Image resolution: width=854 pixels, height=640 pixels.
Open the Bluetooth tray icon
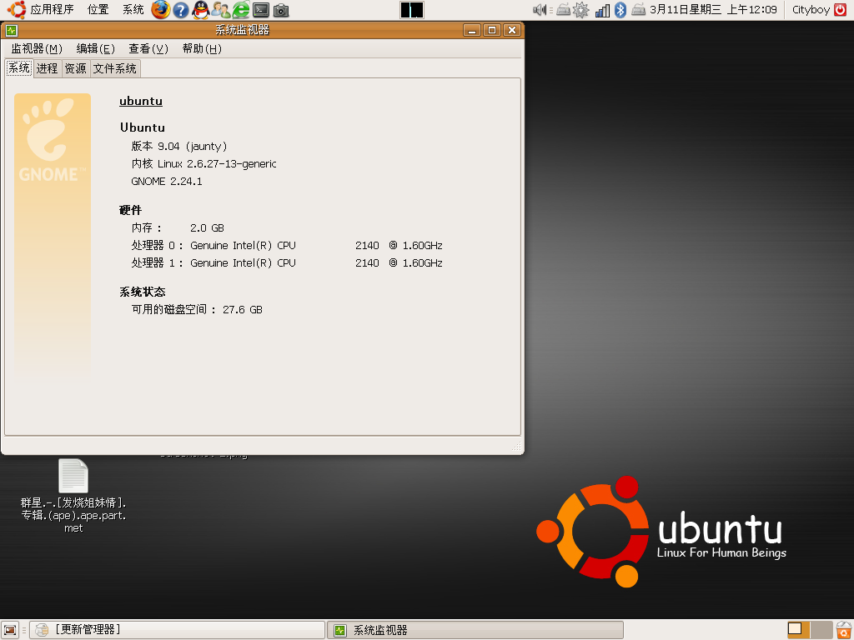[x=620, y=10]
